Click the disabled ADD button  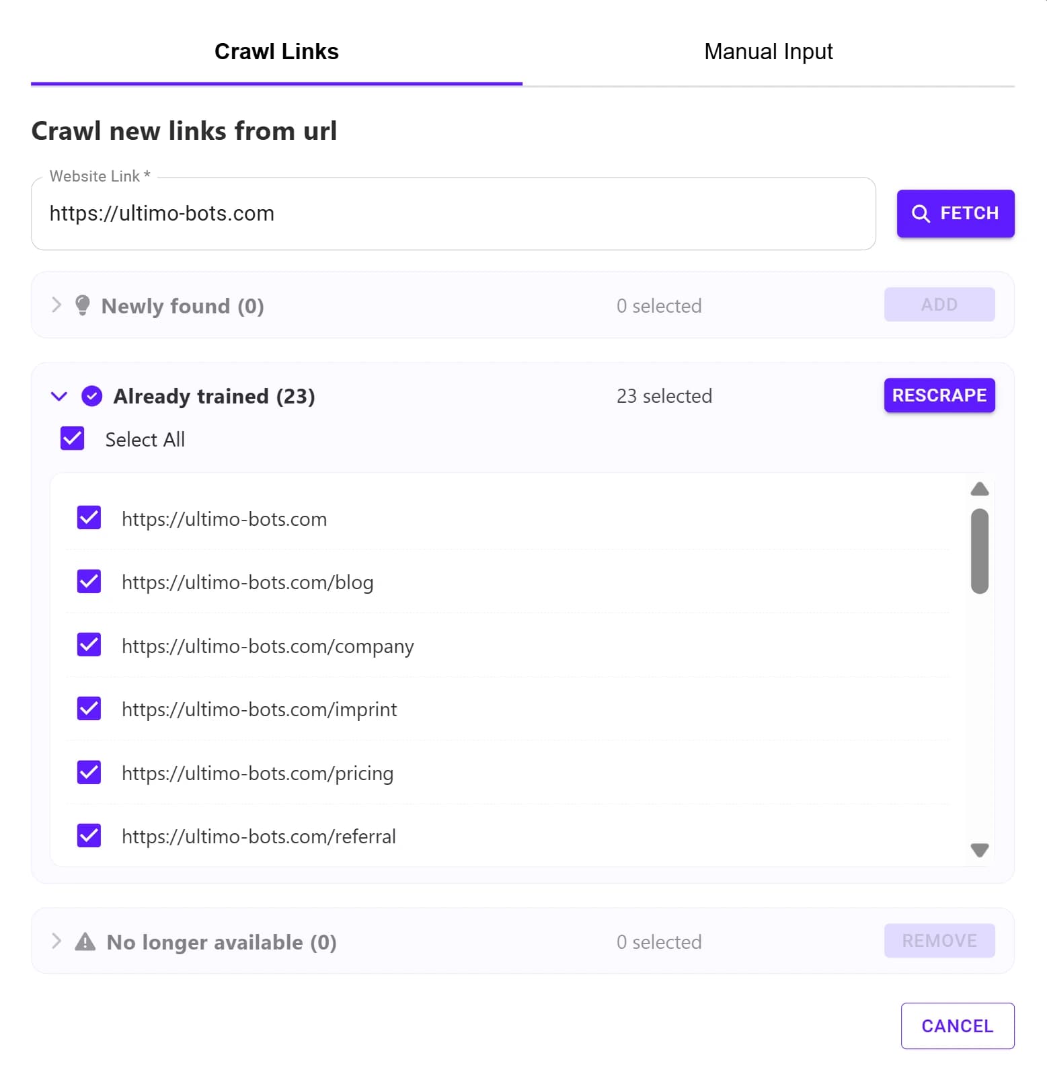pos(939,304)
